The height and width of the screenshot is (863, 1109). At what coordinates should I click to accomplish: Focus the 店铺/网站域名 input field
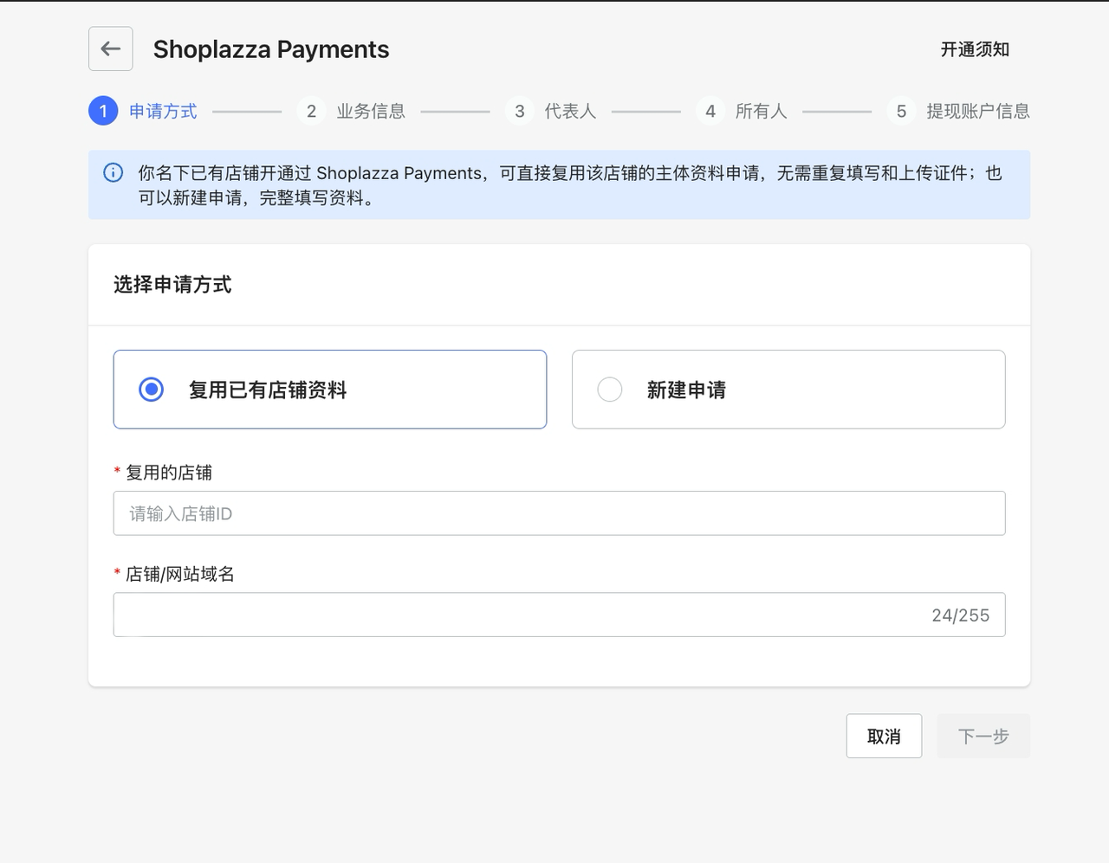coord(559,615)
